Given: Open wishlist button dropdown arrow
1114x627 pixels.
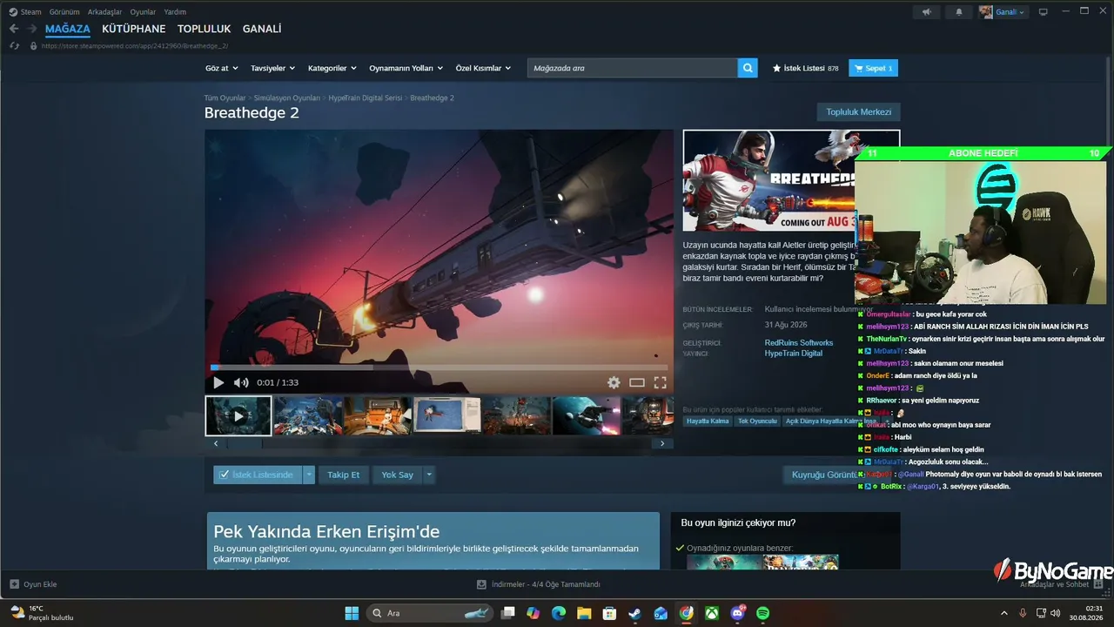Looking at the screenshot, I should tap(309, 475).
